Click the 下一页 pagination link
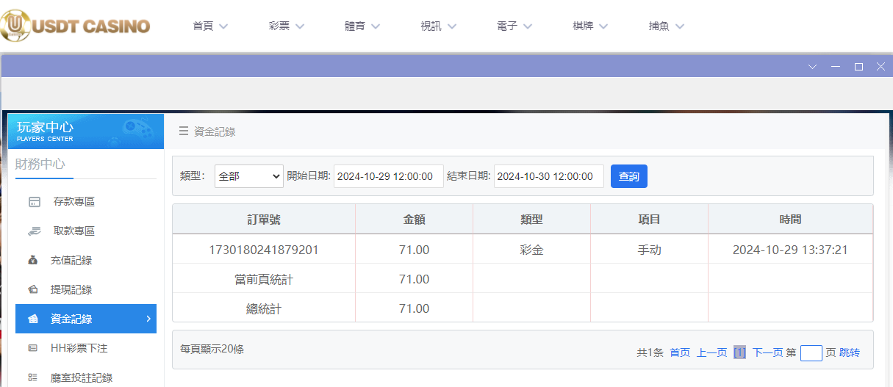The width and height of the screenshot is (893, 387). [767, 352]
